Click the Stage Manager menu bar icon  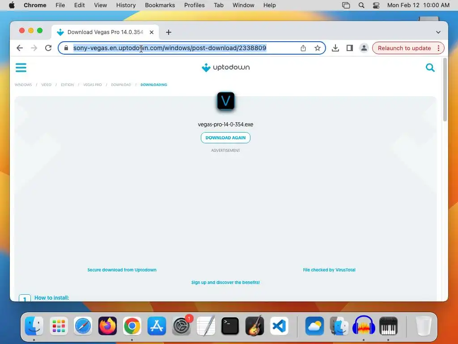[x=346, y=5]
